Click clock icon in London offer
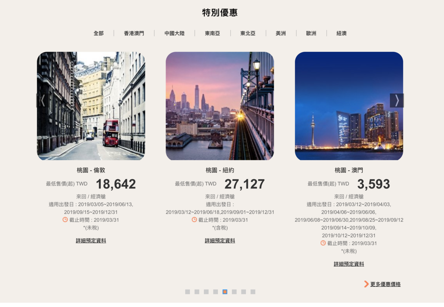This screenshot has width=444, height=307. (65, 220)
